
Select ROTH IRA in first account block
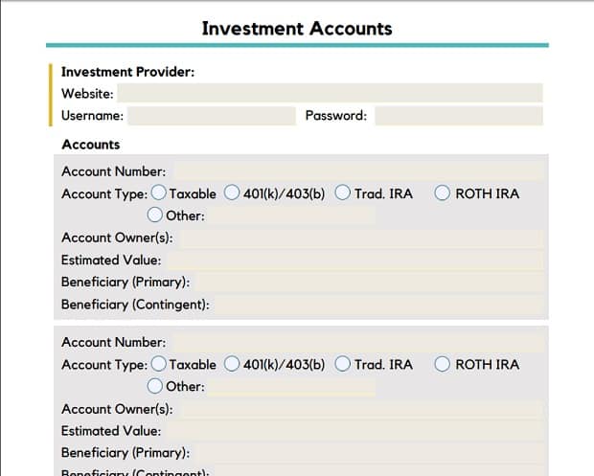(442, 193)
